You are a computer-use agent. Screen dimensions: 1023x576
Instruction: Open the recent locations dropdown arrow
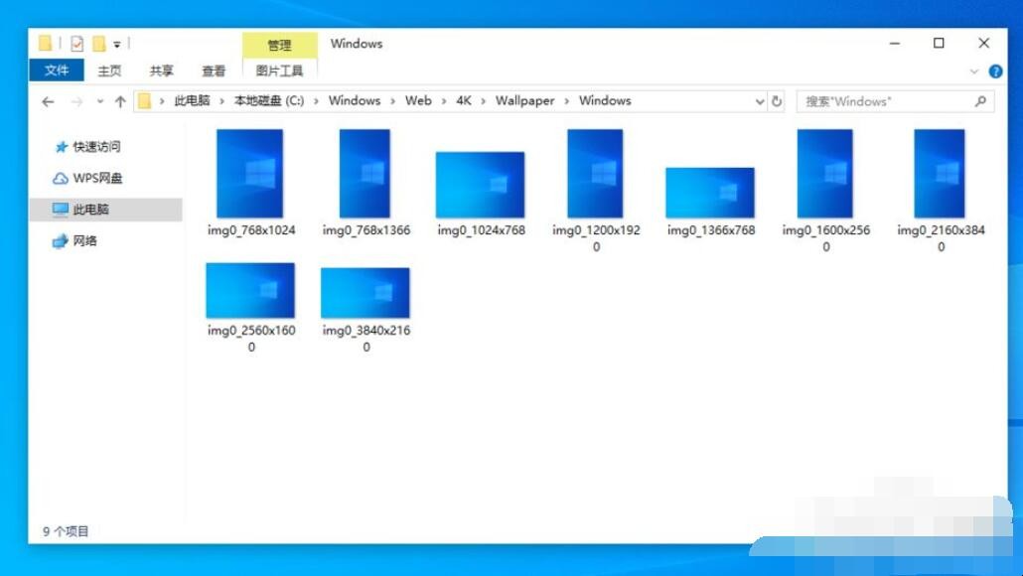(100, 101)
